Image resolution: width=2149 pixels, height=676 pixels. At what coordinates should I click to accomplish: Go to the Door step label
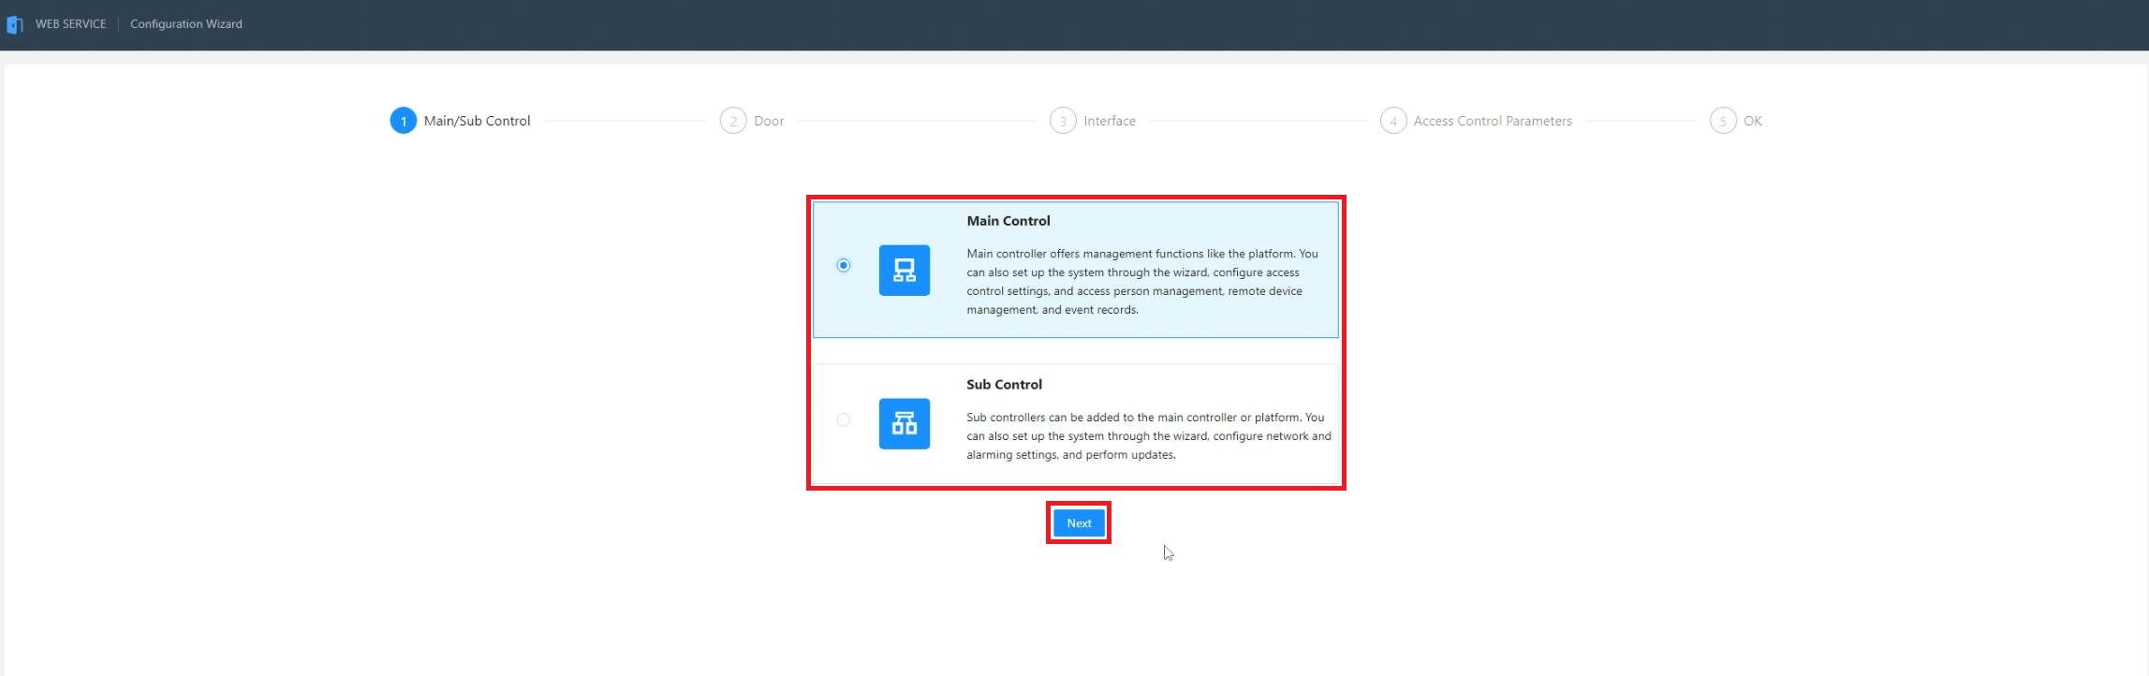pos(769,121)
